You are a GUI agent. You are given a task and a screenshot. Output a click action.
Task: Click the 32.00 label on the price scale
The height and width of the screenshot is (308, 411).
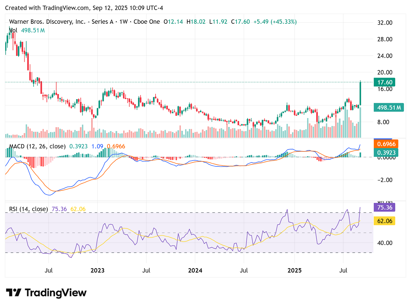point(384,23)
